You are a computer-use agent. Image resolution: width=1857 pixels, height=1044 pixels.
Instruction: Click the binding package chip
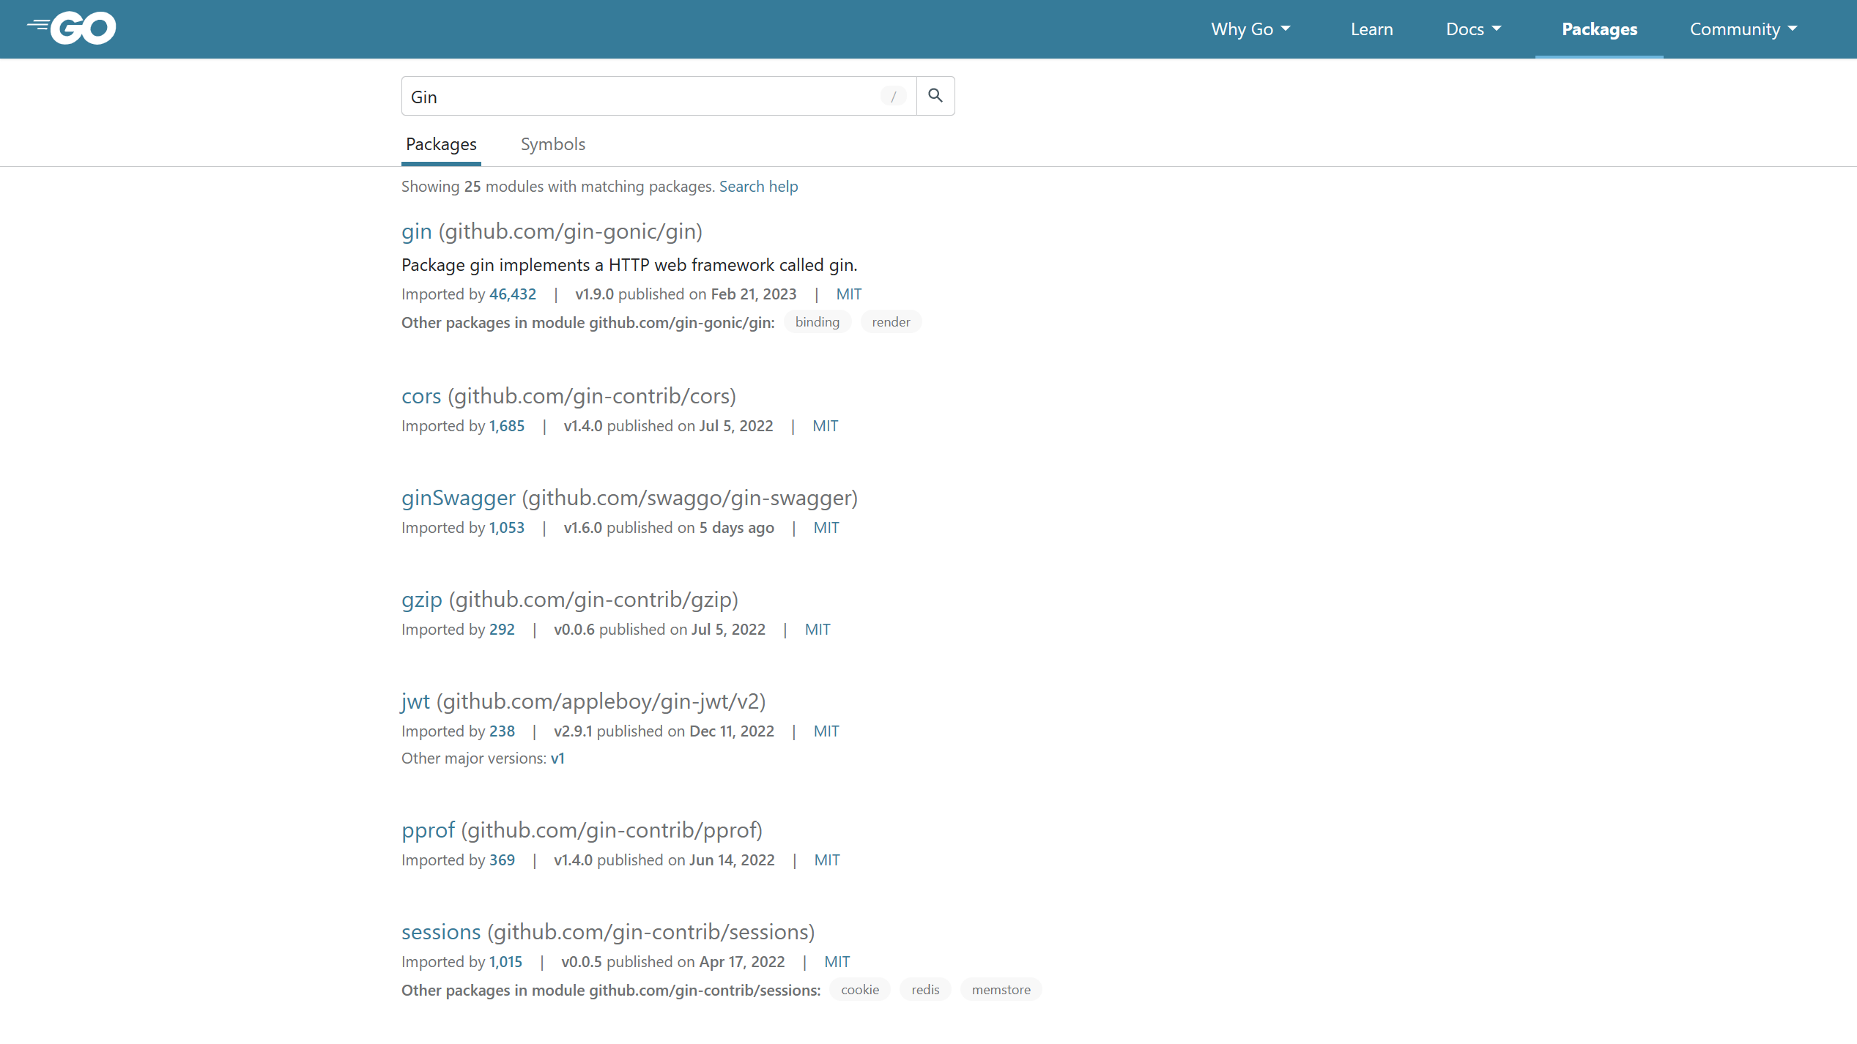pos(817,322)
